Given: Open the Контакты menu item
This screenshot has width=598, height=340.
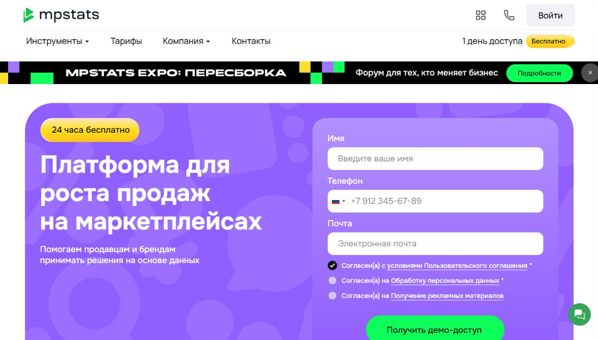Looking at the screenshot, I should (x=251, y=41).
